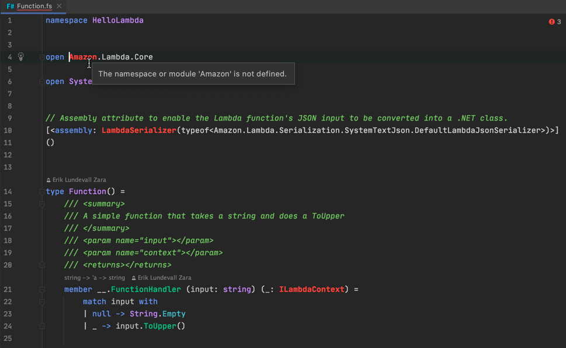The image size is (566, 348).
Task: Click the param name="input" comment line
Action: tap(138, 241)
